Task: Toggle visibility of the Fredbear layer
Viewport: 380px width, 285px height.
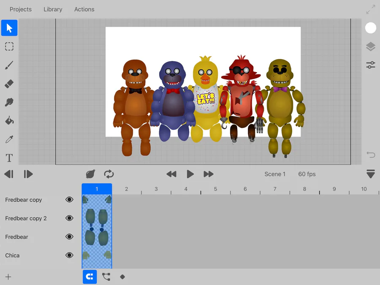Action: pyautogui.click(x=69, y=236)
